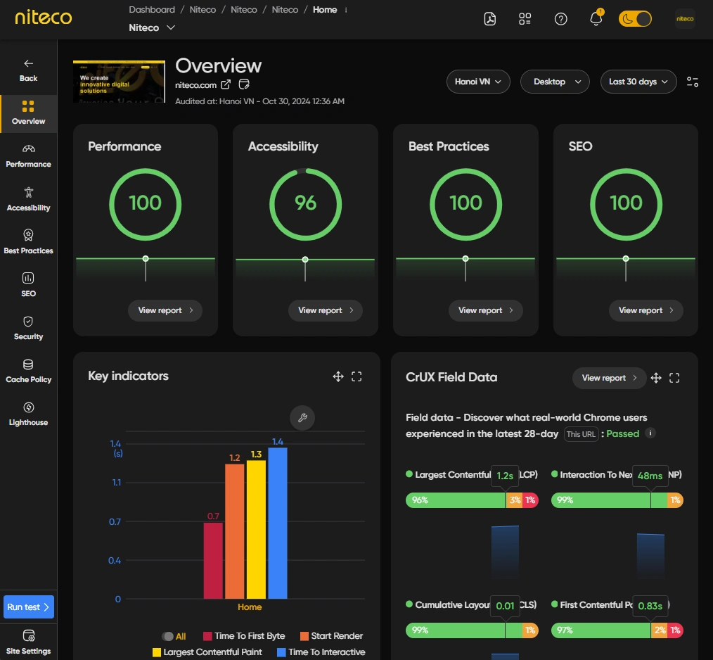
Task: Expand CrUX Field Data to fullscreen
Action: click(x=674, y=378)
